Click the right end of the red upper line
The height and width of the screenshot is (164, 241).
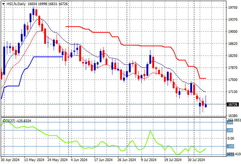pos(205,78)
